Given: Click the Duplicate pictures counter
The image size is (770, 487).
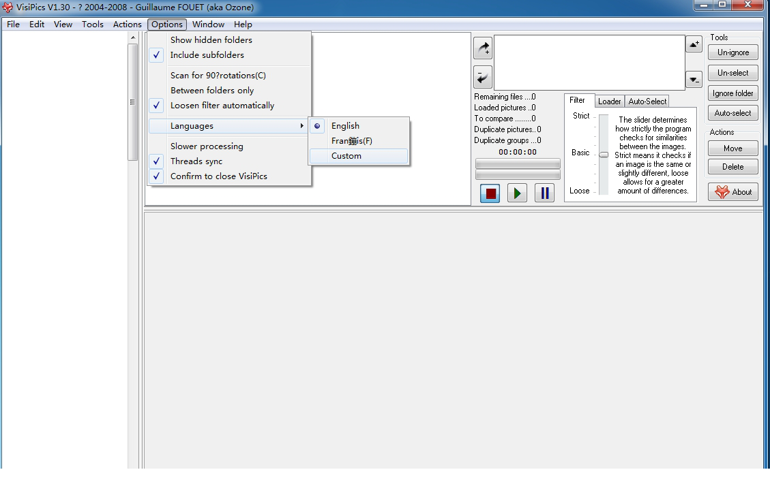Looking at the screenshot, I should 508,129.
